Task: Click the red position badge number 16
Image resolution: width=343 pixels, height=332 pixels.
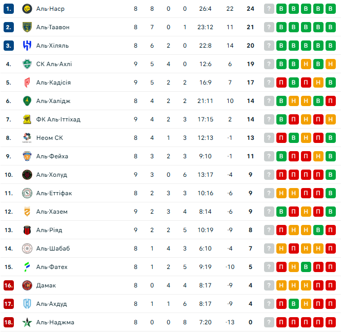Action: pyautogui.click(x=8, y=285)
